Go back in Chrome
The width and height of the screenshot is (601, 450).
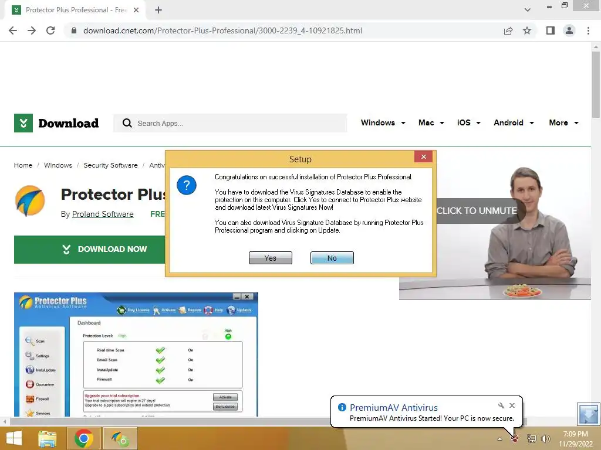(13, 30)
